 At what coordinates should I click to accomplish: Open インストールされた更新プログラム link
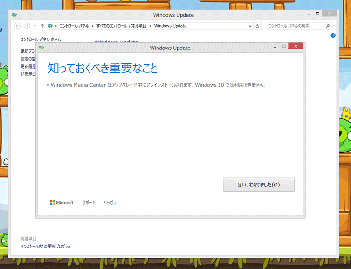pos(46,247)
